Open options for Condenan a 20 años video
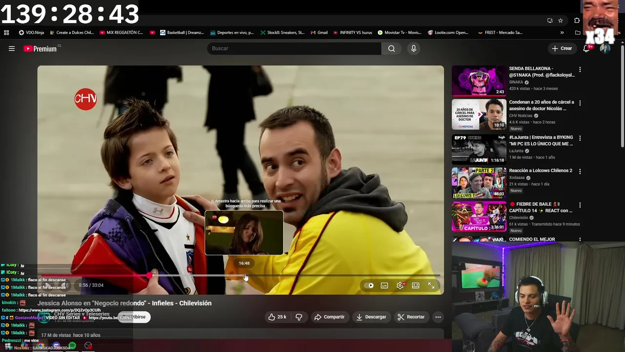 click(x=580, y=103)
